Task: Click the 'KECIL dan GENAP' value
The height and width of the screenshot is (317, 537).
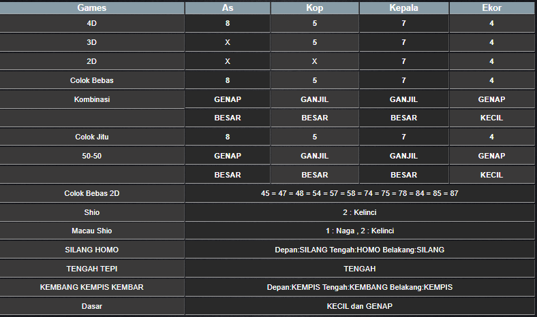Action: (360, 306)
